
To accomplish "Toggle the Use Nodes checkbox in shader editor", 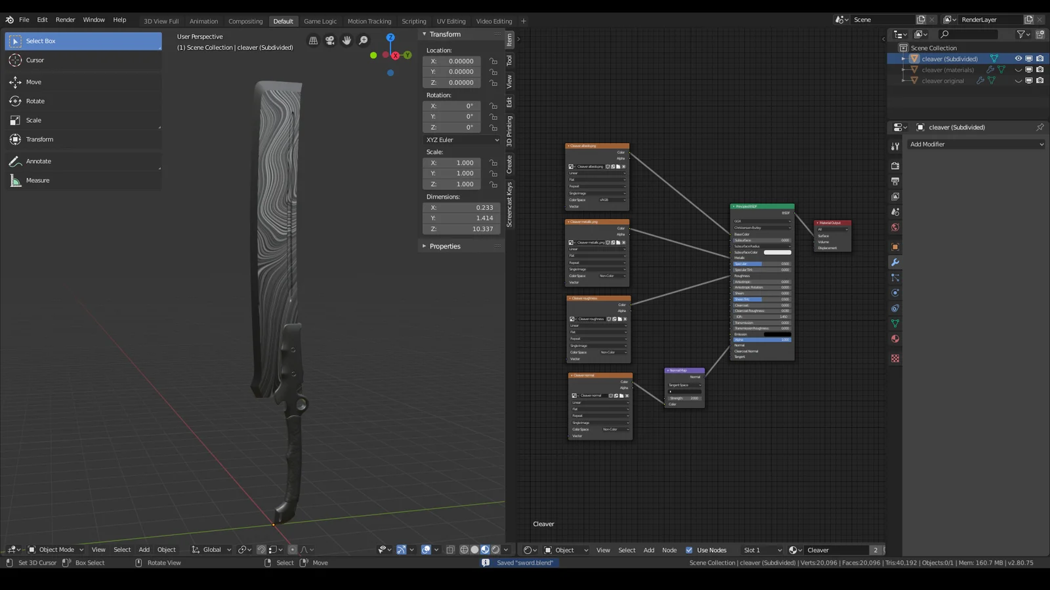I will [689, 549].
